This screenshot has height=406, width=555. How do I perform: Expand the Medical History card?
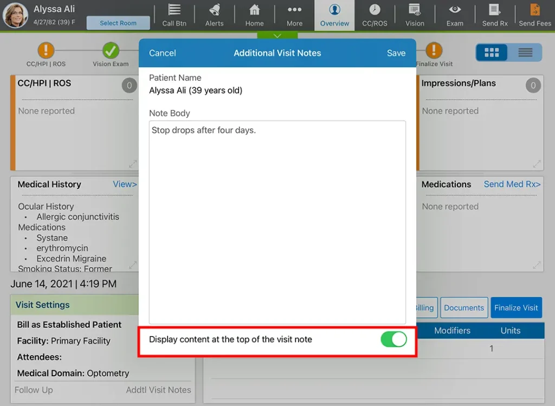[133, 265]
